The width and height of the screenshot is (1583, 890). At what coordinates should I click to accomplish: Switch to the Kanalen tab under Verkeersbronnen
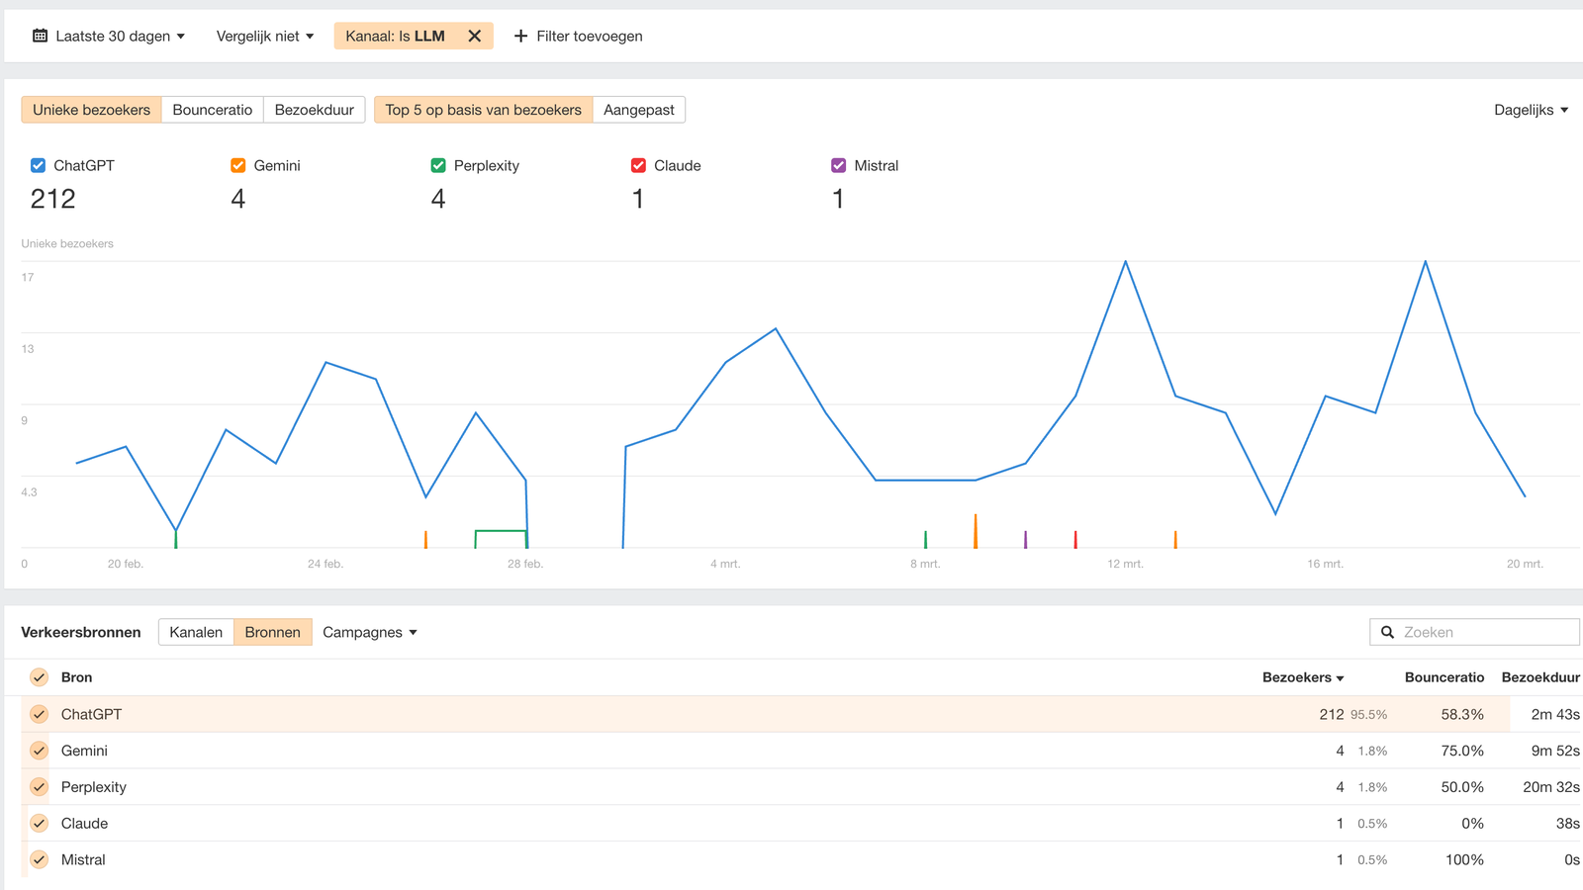click(x=195, y=632)
